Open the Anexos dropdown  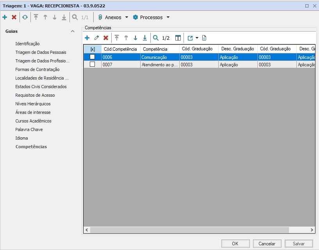(113, 17)
